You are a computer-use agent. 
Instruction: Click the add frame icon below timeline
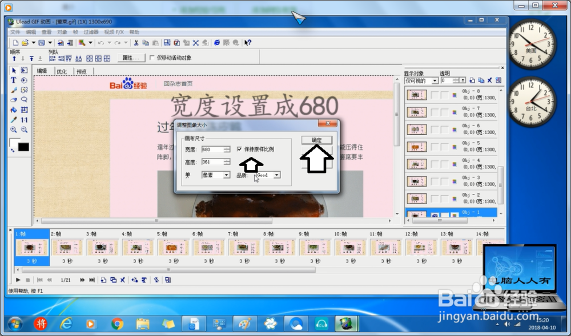pos(103,280)
